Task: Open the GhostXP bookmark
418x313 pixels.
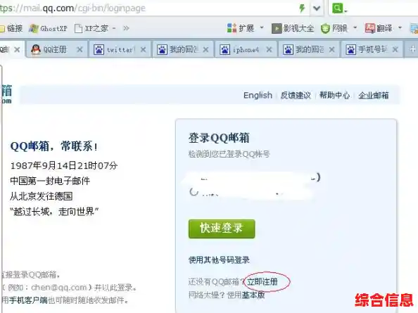Action: [49, 28]
